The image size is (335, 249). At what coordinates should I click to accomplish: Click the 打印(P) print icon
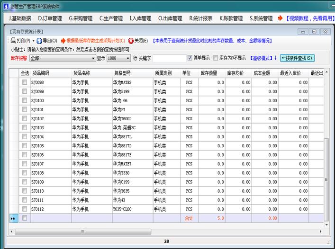13,41
